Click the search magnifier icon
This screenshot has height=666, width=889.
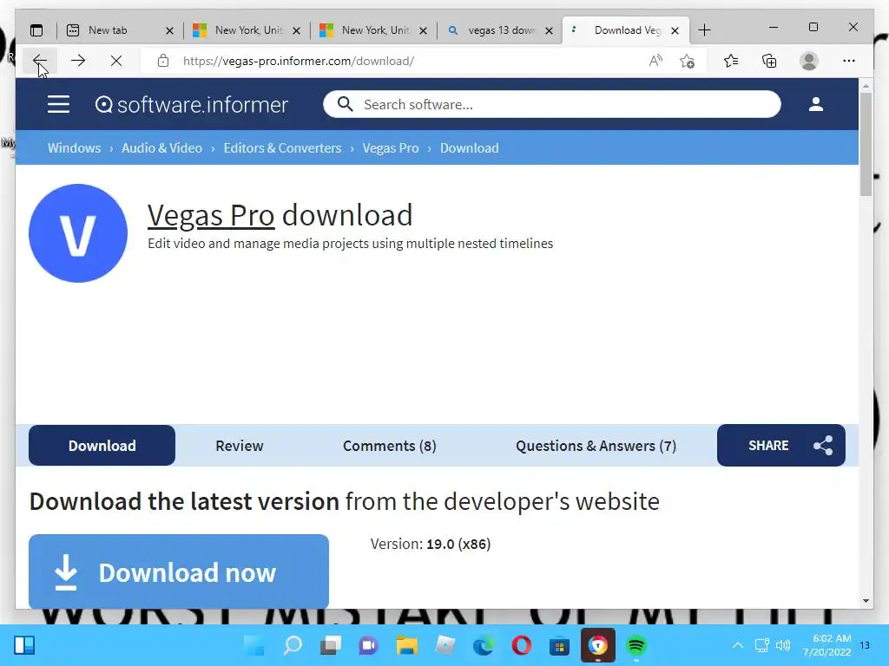345,104
